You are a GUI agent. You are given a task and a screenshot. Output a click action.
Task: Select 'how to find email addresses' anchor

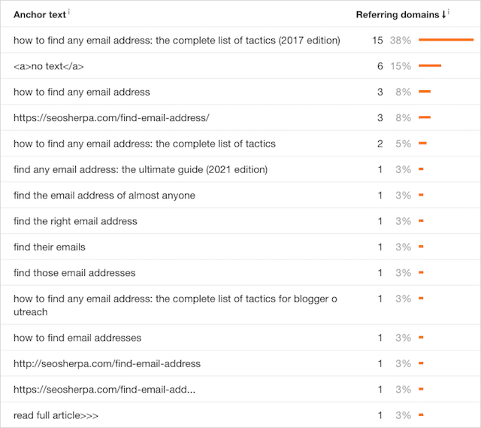click(77, 338)
